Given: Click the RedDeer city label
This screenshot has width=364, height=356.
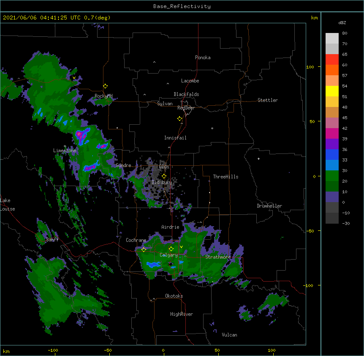Looking at the screenshot, I should (x=186, y=108).
